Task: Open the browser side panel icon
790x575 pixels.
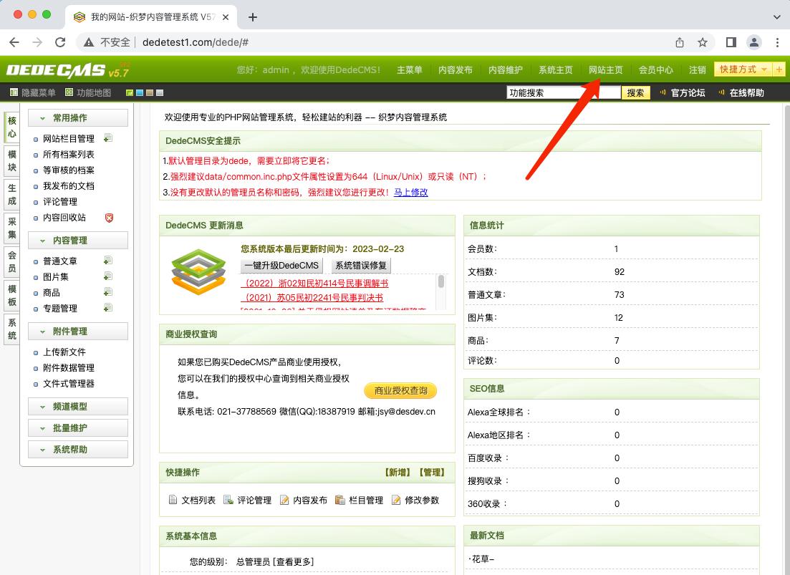Action: coord(731,42)
